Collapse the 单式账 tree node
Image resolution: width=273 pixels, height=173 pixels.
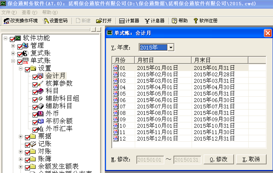click(x=13, y=61)
